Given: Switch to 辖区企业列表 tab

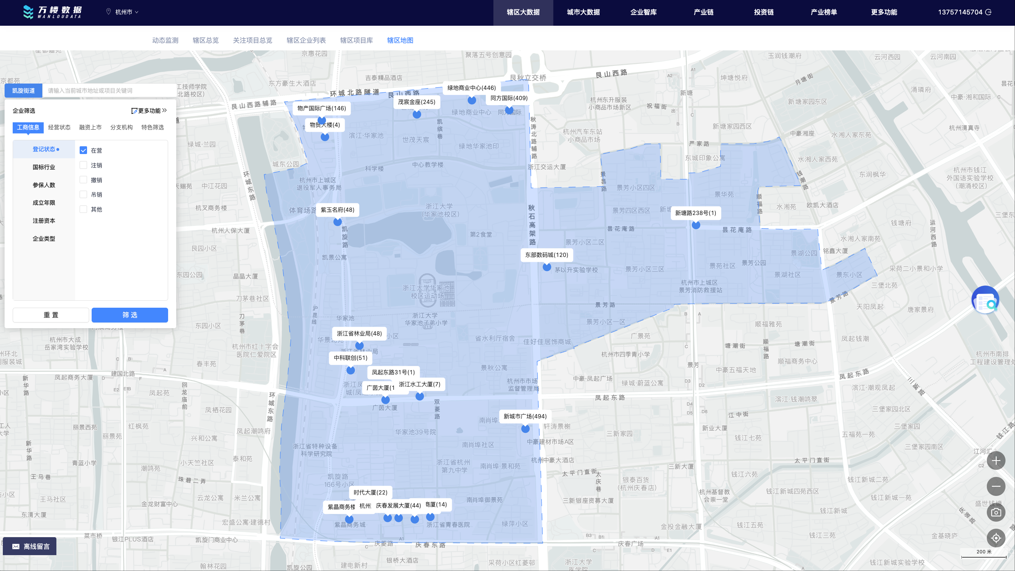Looking at the screenshot, I should (x=306, y=40).
